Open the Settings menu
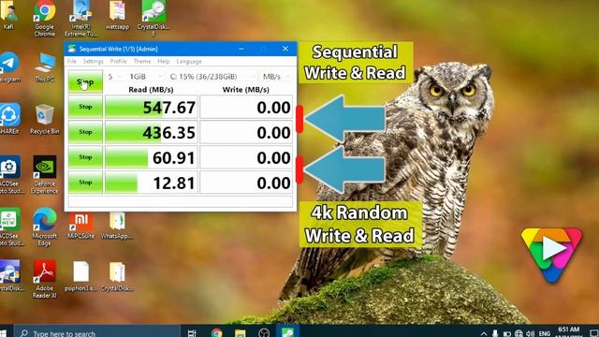This screenshot has width=599, height=337. click(93, 61)
